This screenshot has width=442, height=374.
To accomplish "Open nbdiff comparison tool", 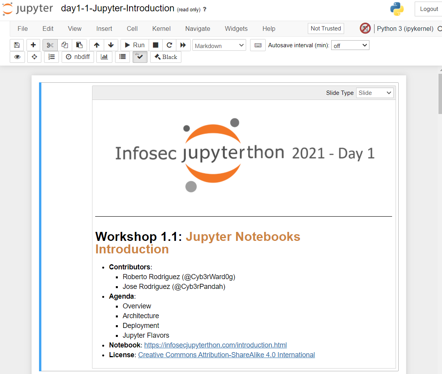I will (78, 57).
